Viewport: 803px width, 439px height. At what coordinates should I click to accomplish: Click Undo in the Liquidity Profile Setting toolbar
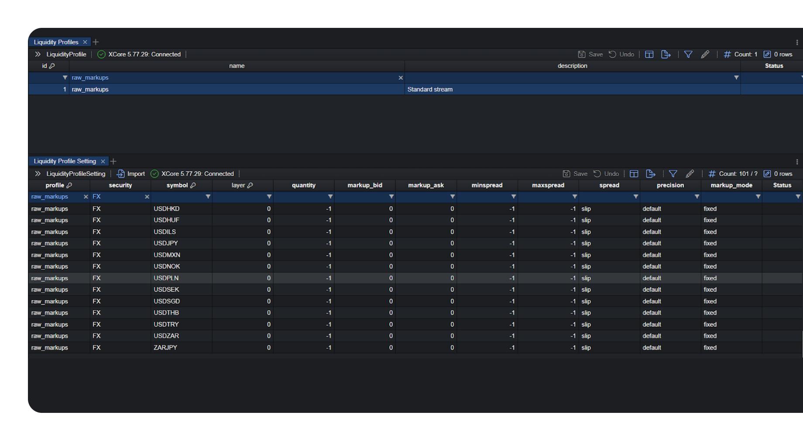tap(606, 174)
